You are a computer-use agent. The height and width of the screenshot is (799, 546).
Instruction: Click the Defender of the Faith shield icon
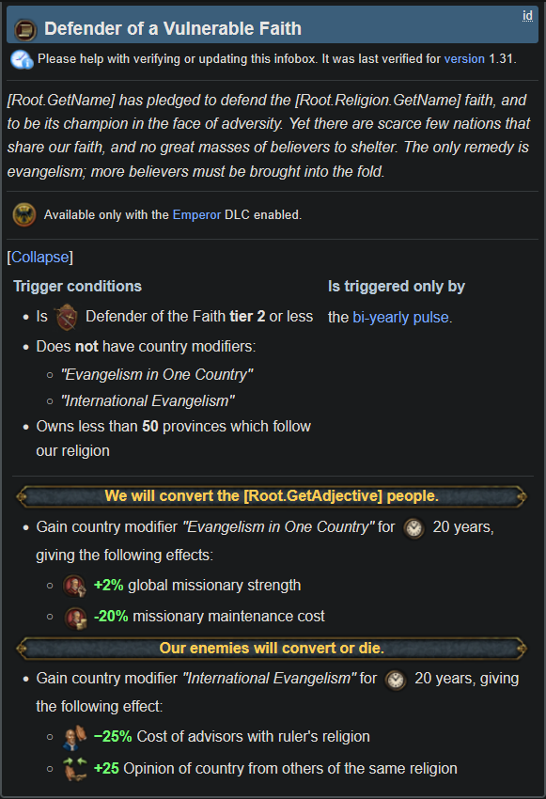[66, 317]
